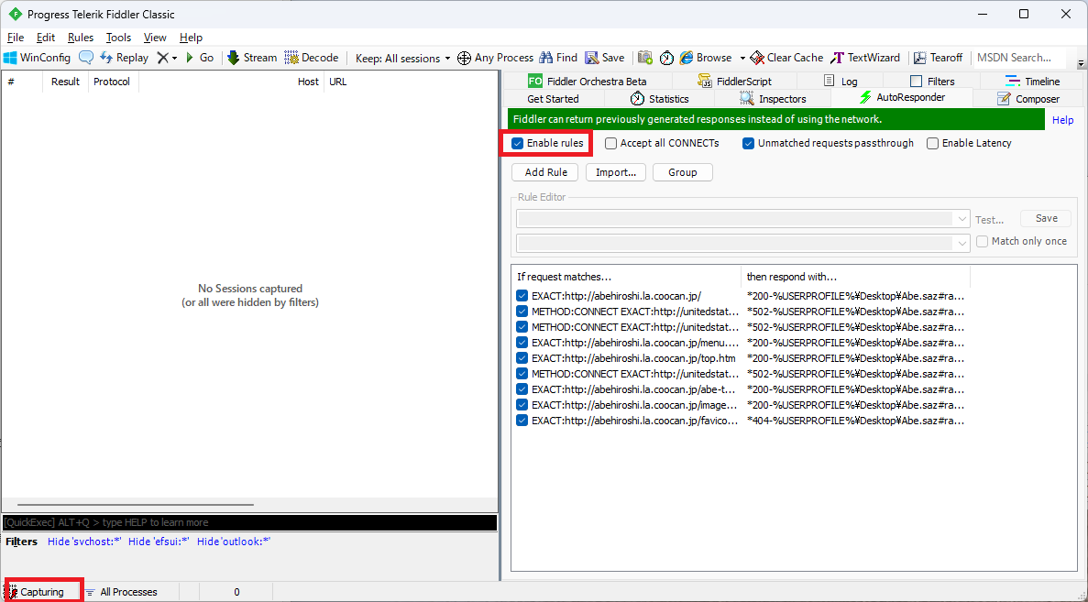This screenshot has height=602, width=1088.
Task: Click the comment speech bubble icon
Action: point(86,58)
